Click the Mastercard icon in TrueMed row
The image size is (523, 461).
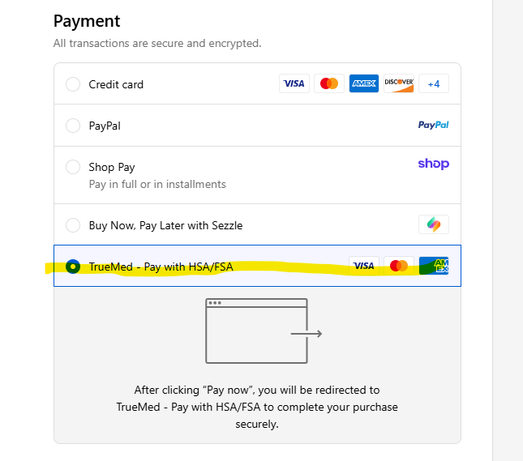[399, 266]
